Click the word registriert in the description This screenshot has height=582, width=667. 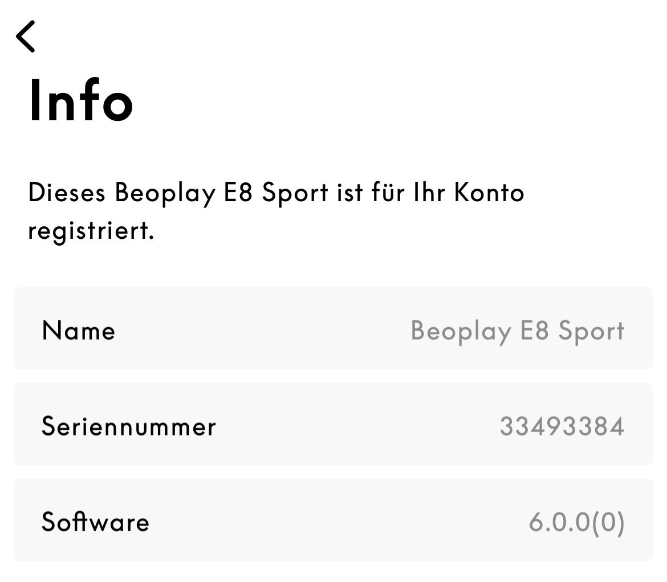point(91,232)
